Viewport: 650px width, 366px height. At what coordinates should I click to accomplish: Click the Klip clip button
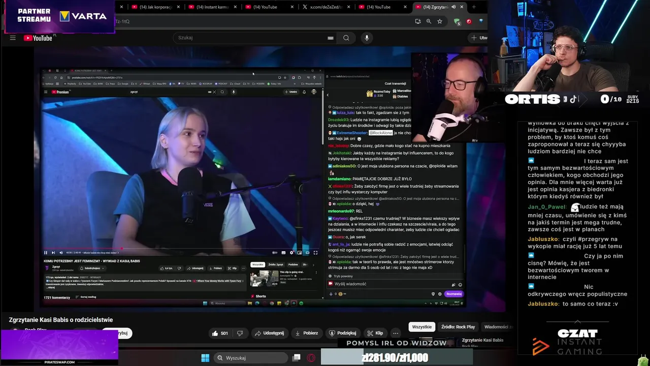[375, 333]
